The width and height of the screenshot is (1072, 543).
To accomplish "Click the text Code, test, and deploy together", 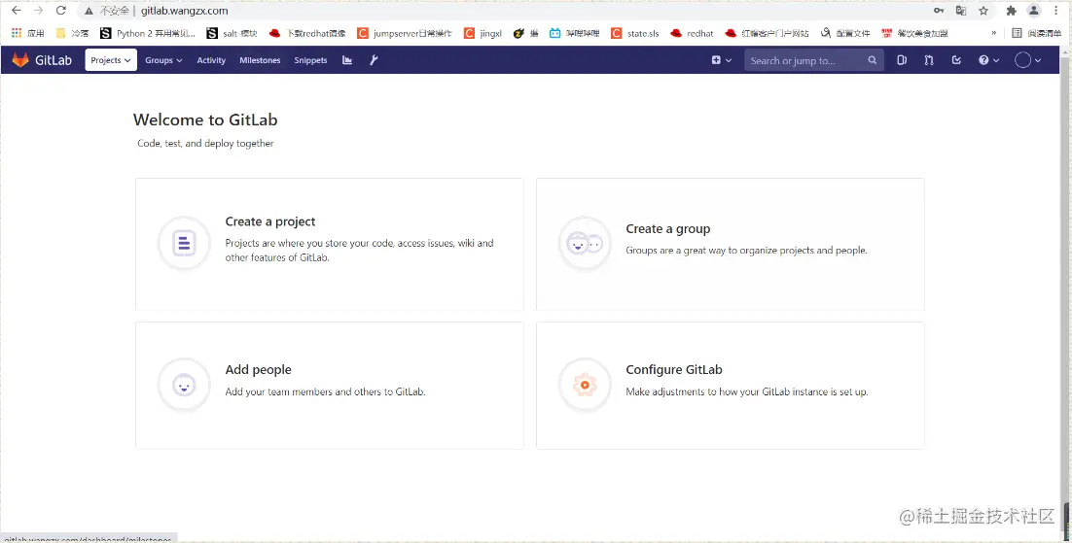I will [x=205, y=144].
